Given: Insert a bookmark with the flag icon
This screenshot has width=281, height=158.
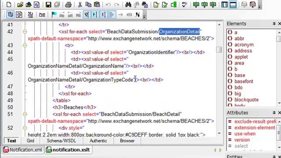Looking at the screenshot, I should (x=54, y=14).
